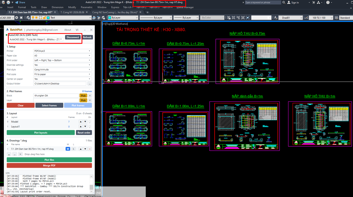The width and height of the screenshot is (353, 197).
Task: Open the Plot scale dropdown showing Fit to paper
Action: tap(62, 74)
